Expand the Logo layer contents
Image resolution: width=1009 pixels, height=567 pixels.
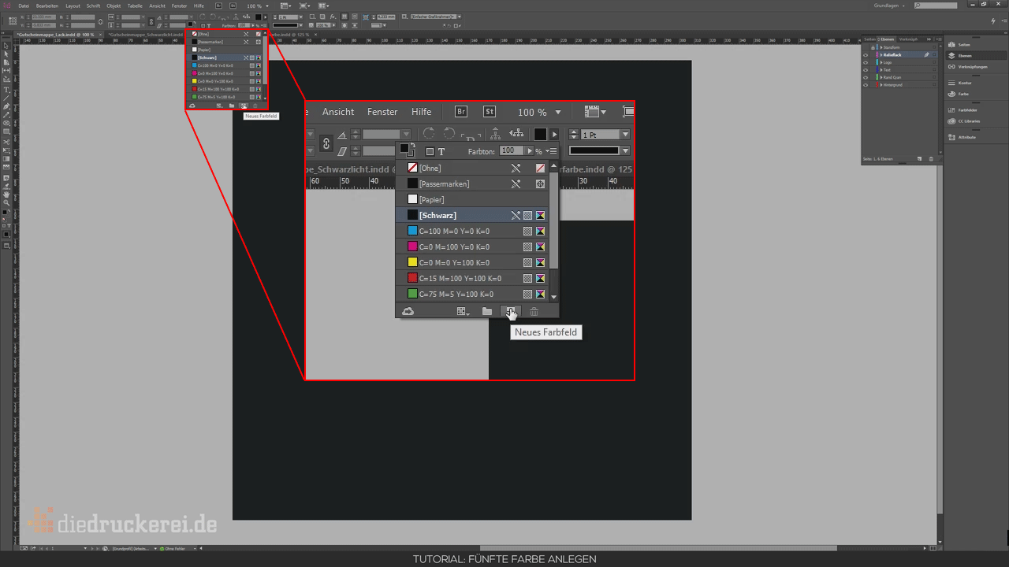(x=881, y=62)
